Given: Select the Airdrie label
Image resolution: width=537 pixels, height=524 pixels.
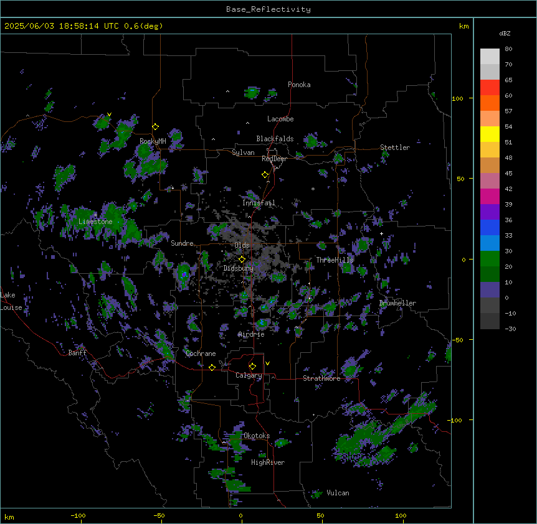Looking at the screenshot, I should point(251,334).
